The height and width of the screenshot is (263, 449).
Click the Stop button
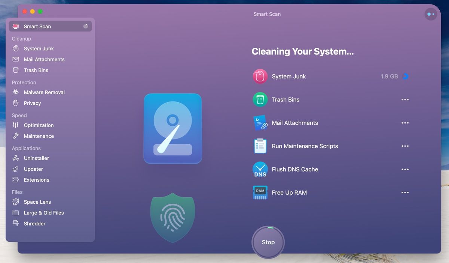pos(268,242)
